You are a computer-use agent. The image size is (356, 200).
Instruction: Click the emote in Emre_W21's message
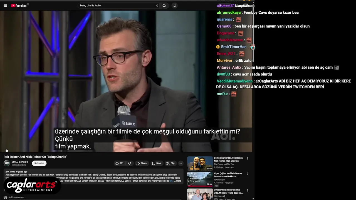pos(242,54)
